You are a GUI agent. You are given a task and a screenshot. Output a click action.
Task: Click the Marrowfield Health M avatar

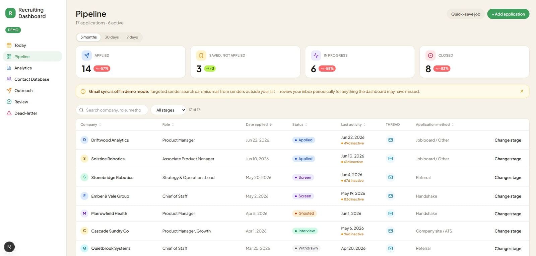point(84,214)
